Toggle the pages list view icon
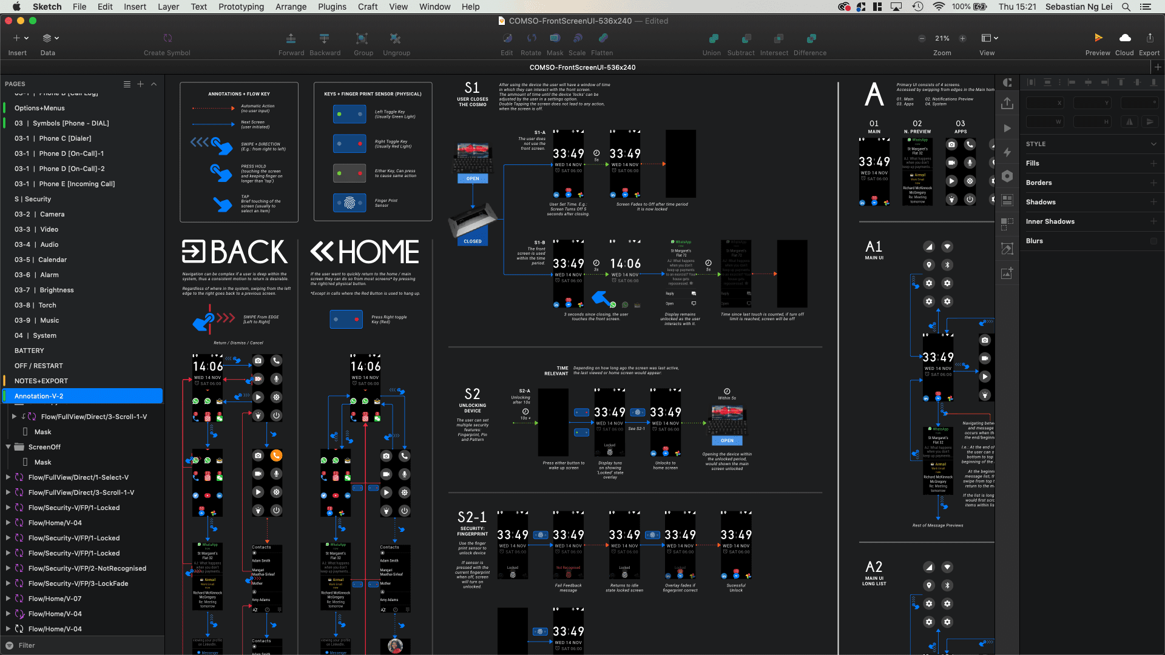 tap(127, 84)
